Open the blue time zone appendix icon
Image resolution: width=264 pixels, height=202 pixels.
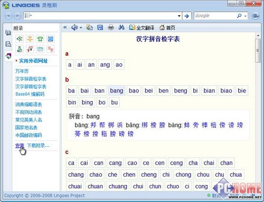click(51, 39)
